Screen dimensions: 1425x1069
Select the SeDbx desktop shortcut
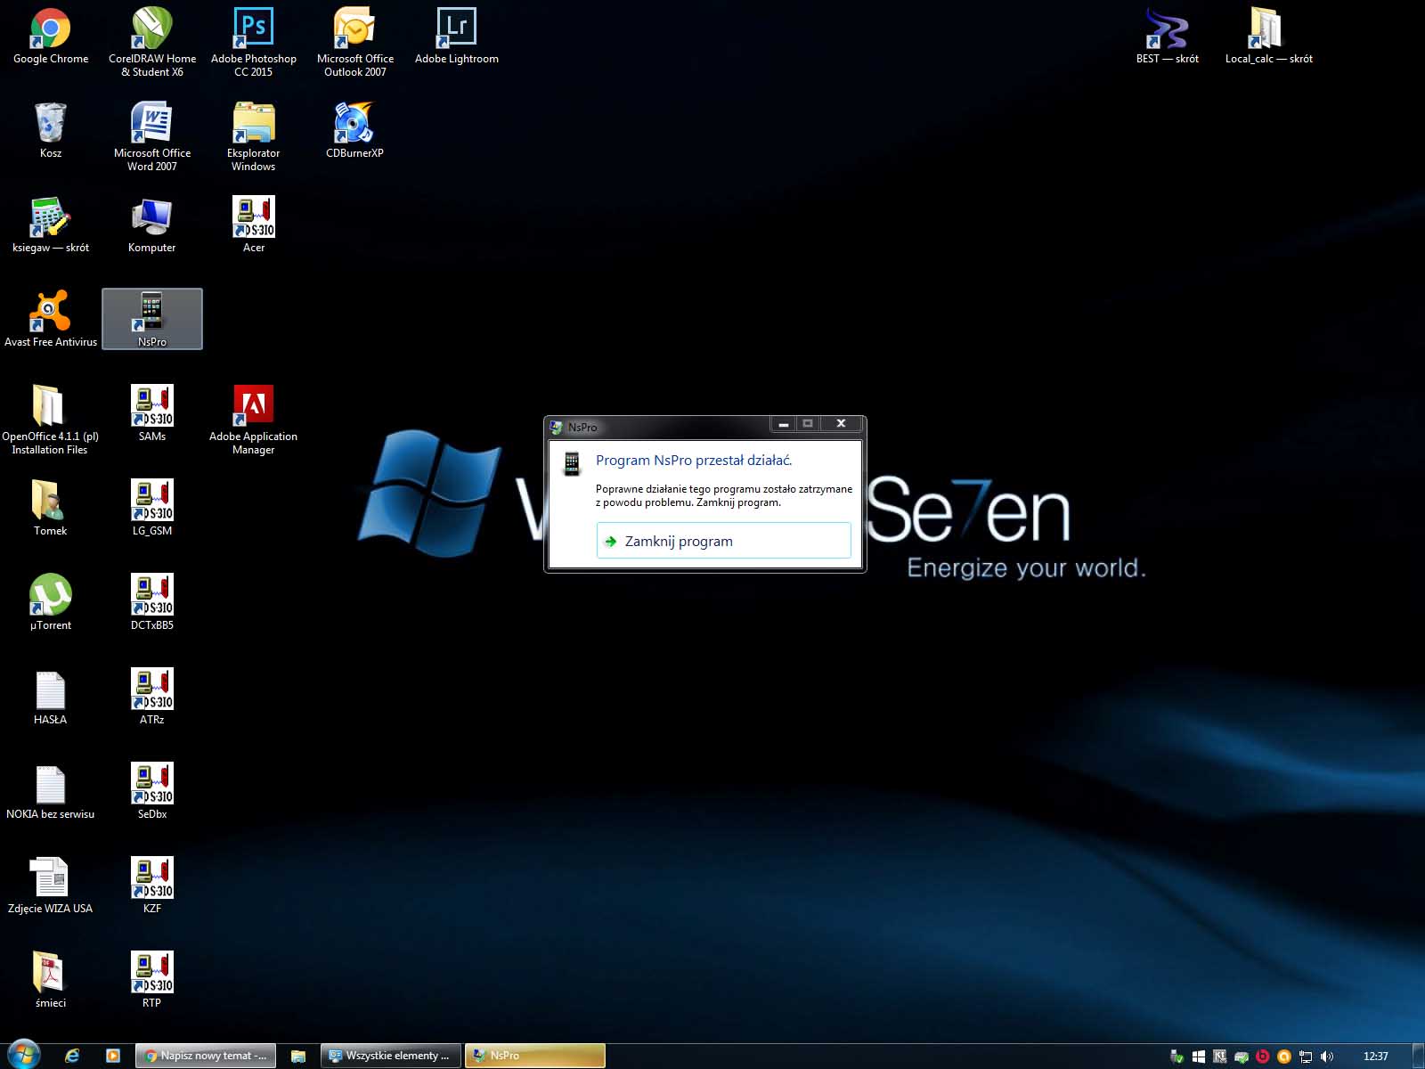(x=152, y=792)
